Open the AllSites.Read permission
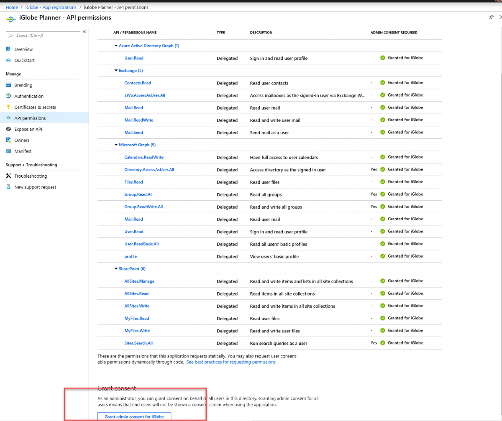502x421 pixels. click(x=136, y=293)
